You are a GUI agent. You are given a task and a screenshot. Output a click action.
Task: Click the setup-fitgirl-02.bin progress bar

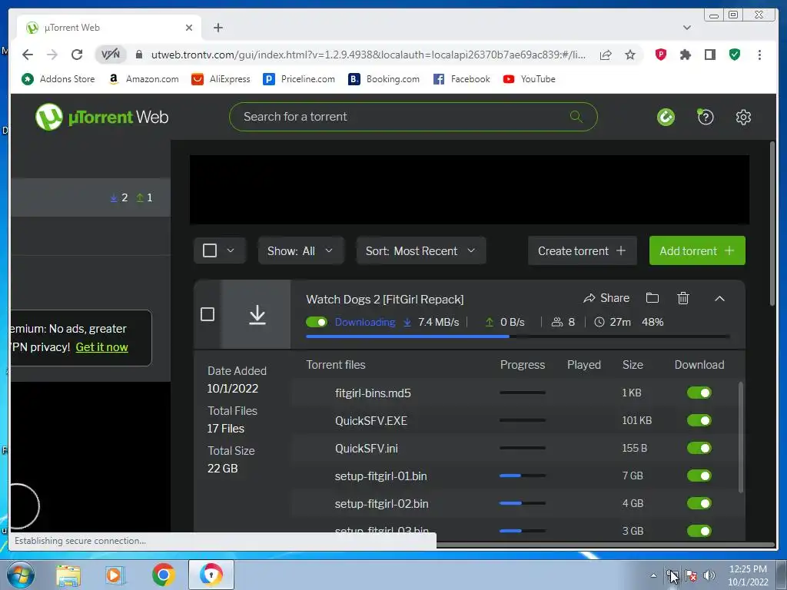(x=523, y=503)
